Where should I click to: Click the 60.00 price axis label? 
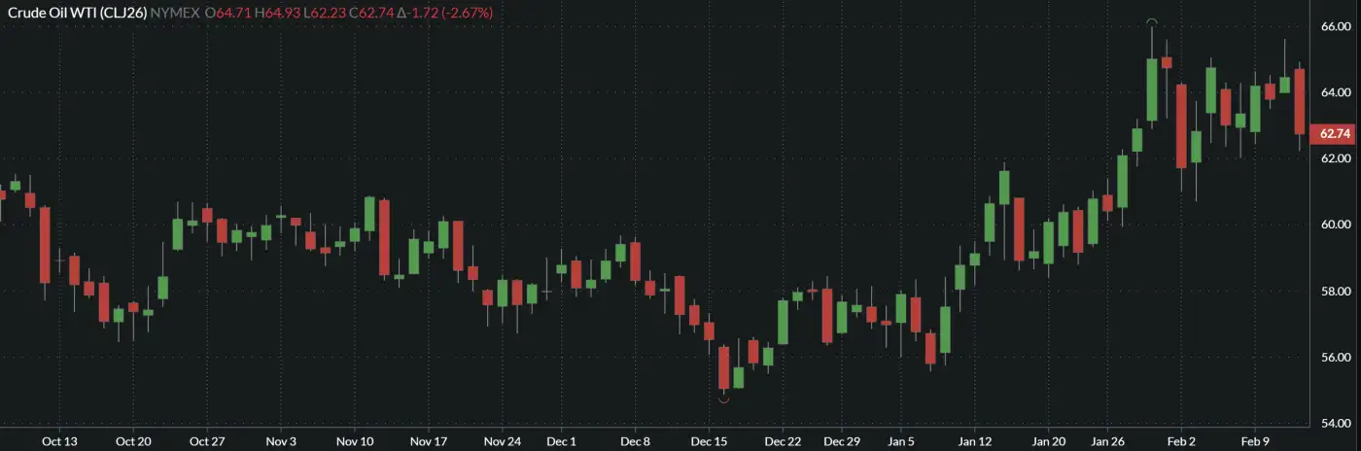[1336, 225]
